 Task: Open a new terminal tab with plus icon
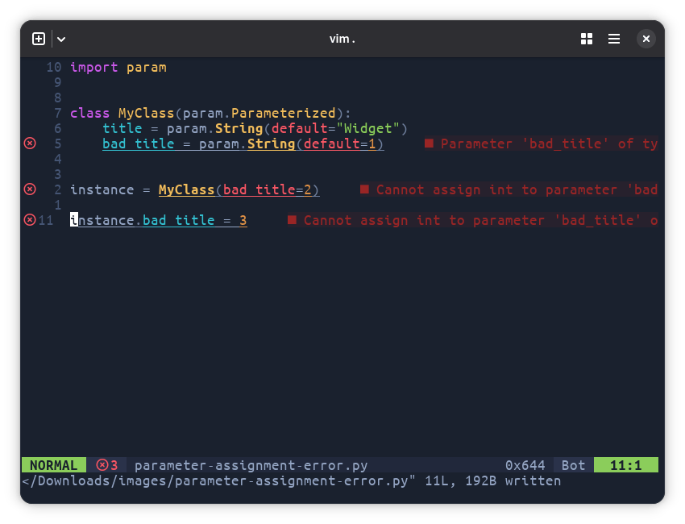click(39, 39)
